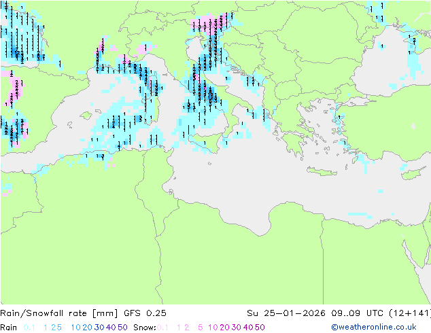
Task: Select the 'Rain/Snowfall rate [mm]' title text
Action: [59, 313]
